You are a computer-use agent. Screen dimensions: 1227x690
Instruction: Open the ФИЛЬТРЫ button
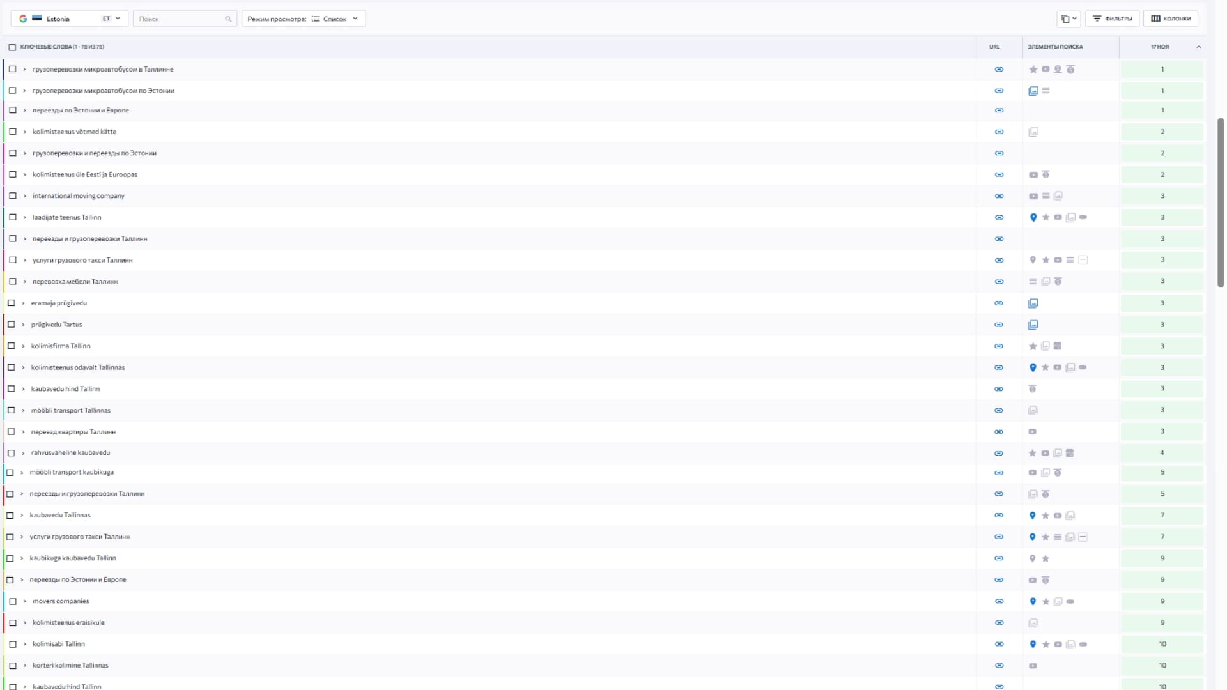[1112, 19]
